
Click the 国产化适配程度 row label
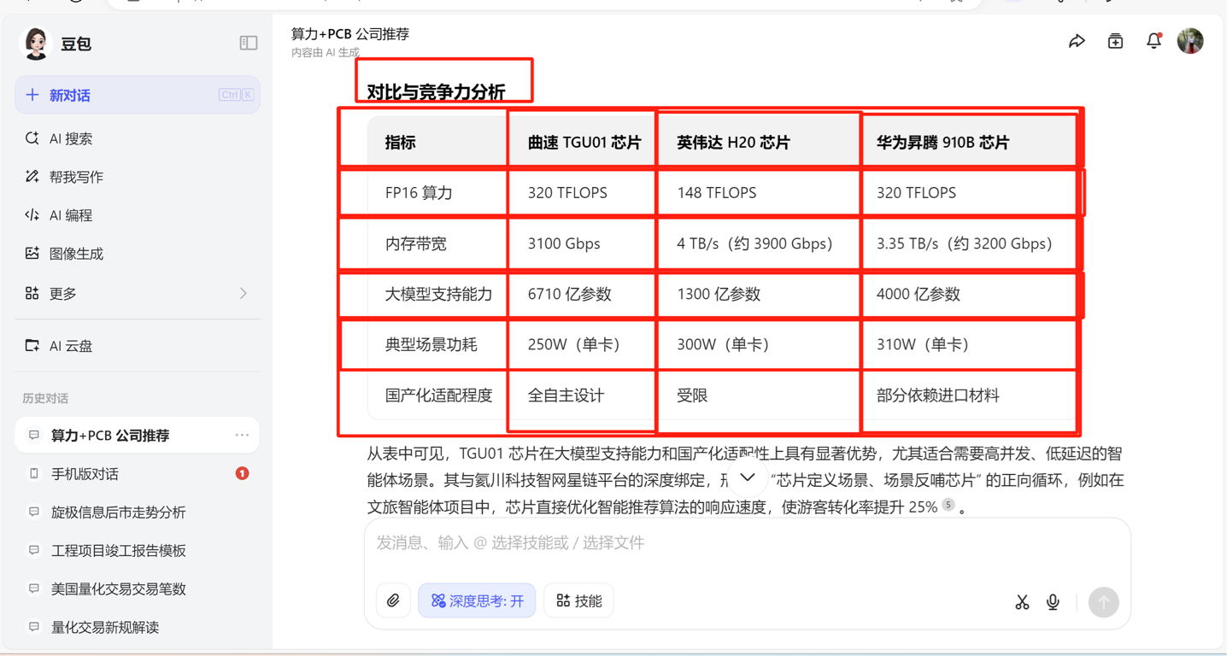coord(438,395)
